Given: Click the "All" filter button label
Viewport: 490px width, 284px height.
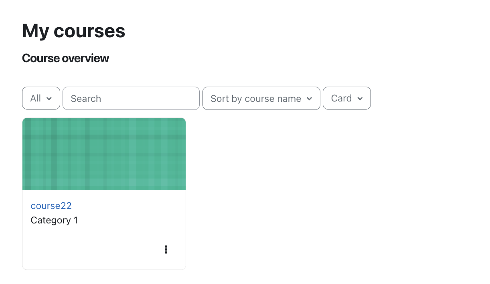Looking at the screenshot, I should click(x=36, y=98).
